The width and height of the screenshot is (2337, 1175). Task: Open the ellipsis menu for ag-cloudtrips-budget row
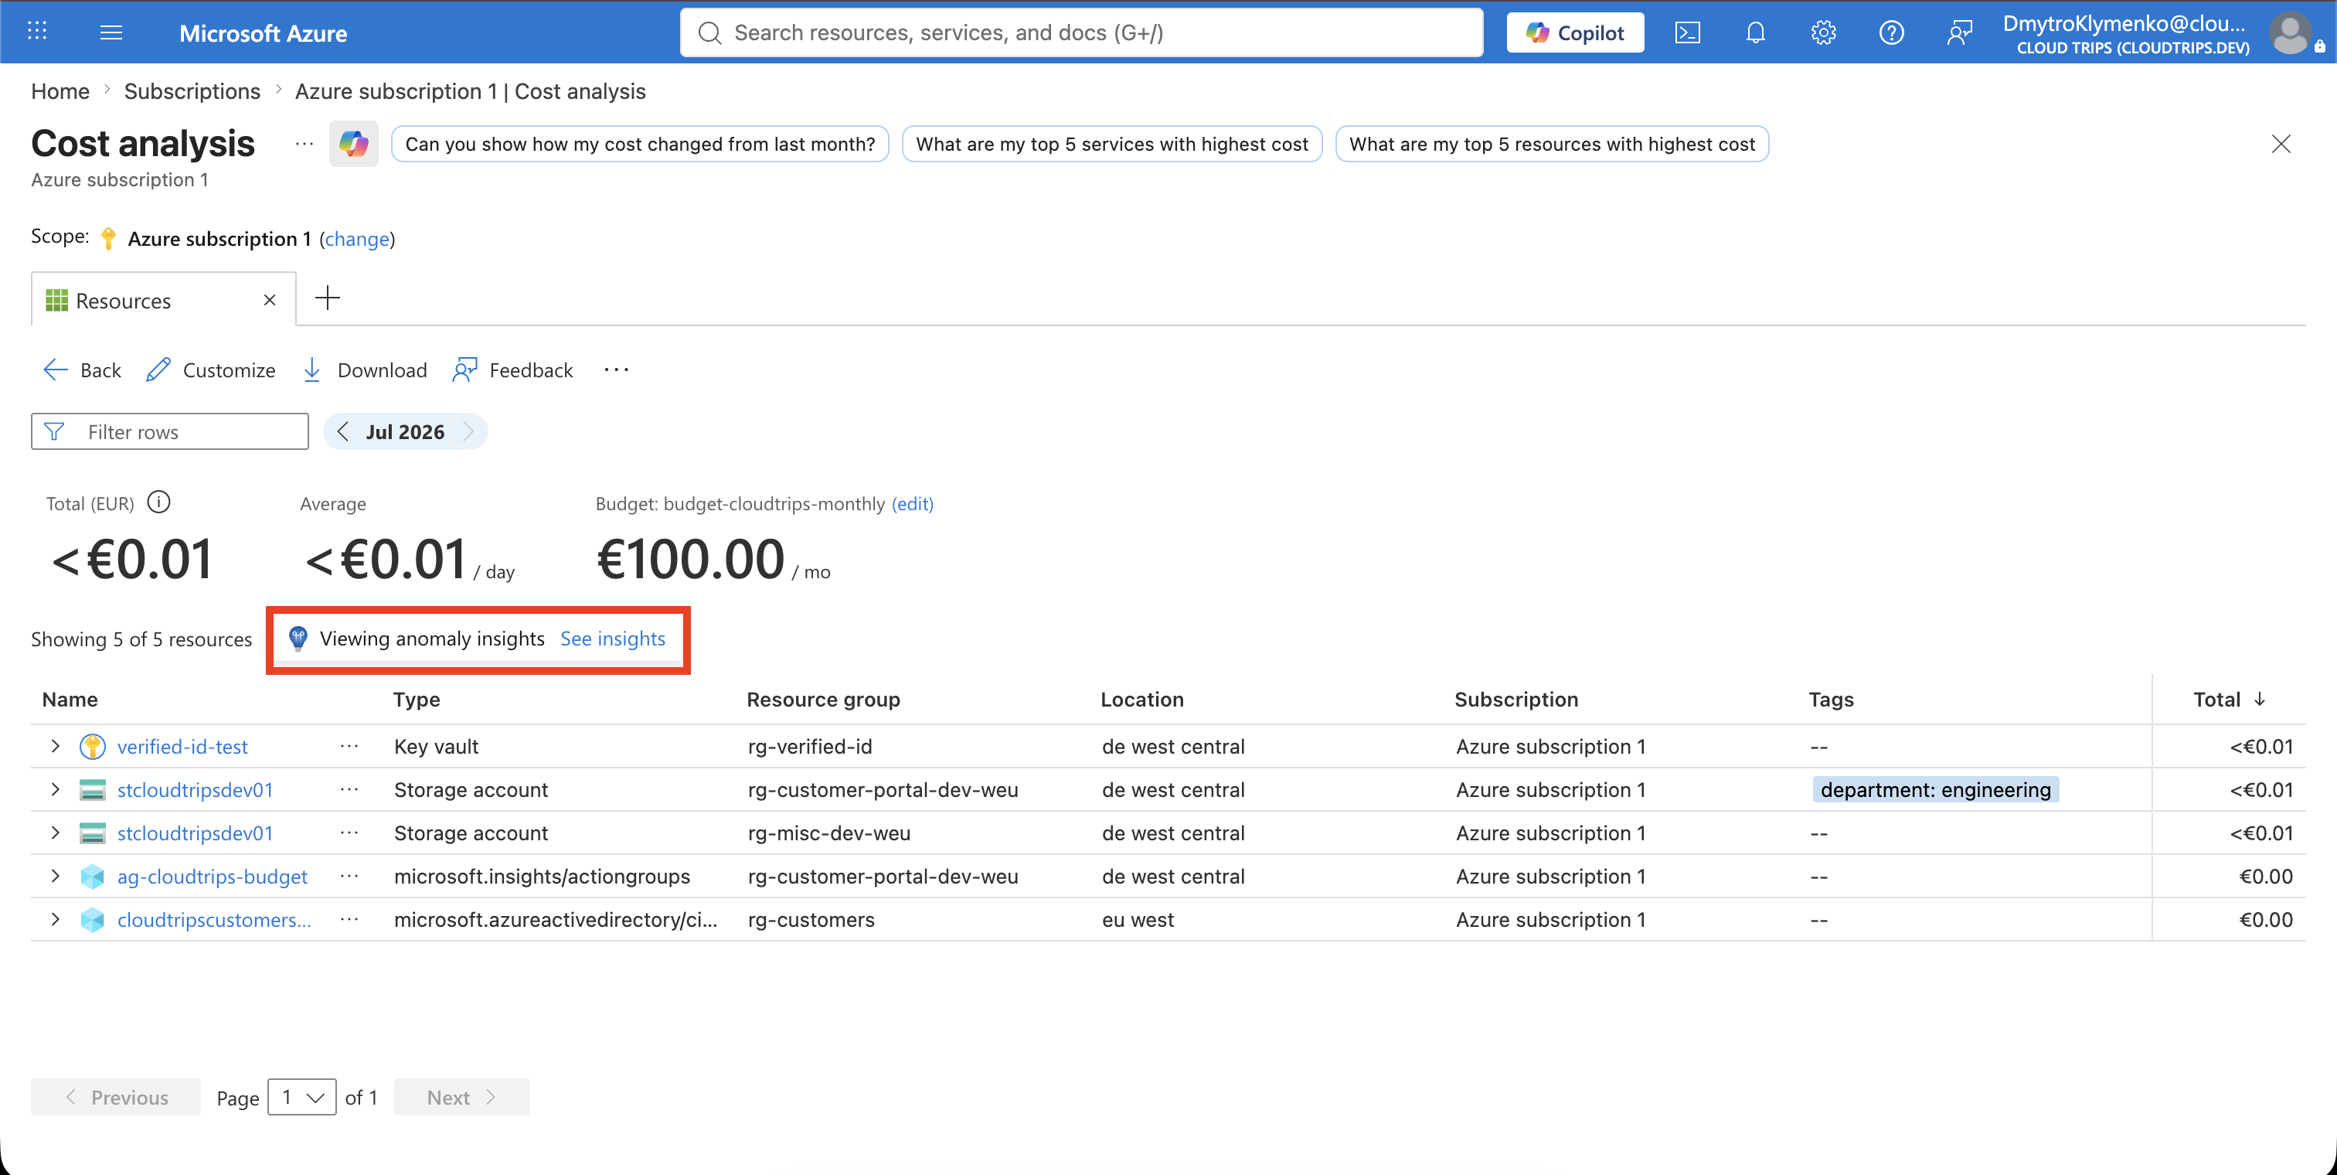coord(349,876)
